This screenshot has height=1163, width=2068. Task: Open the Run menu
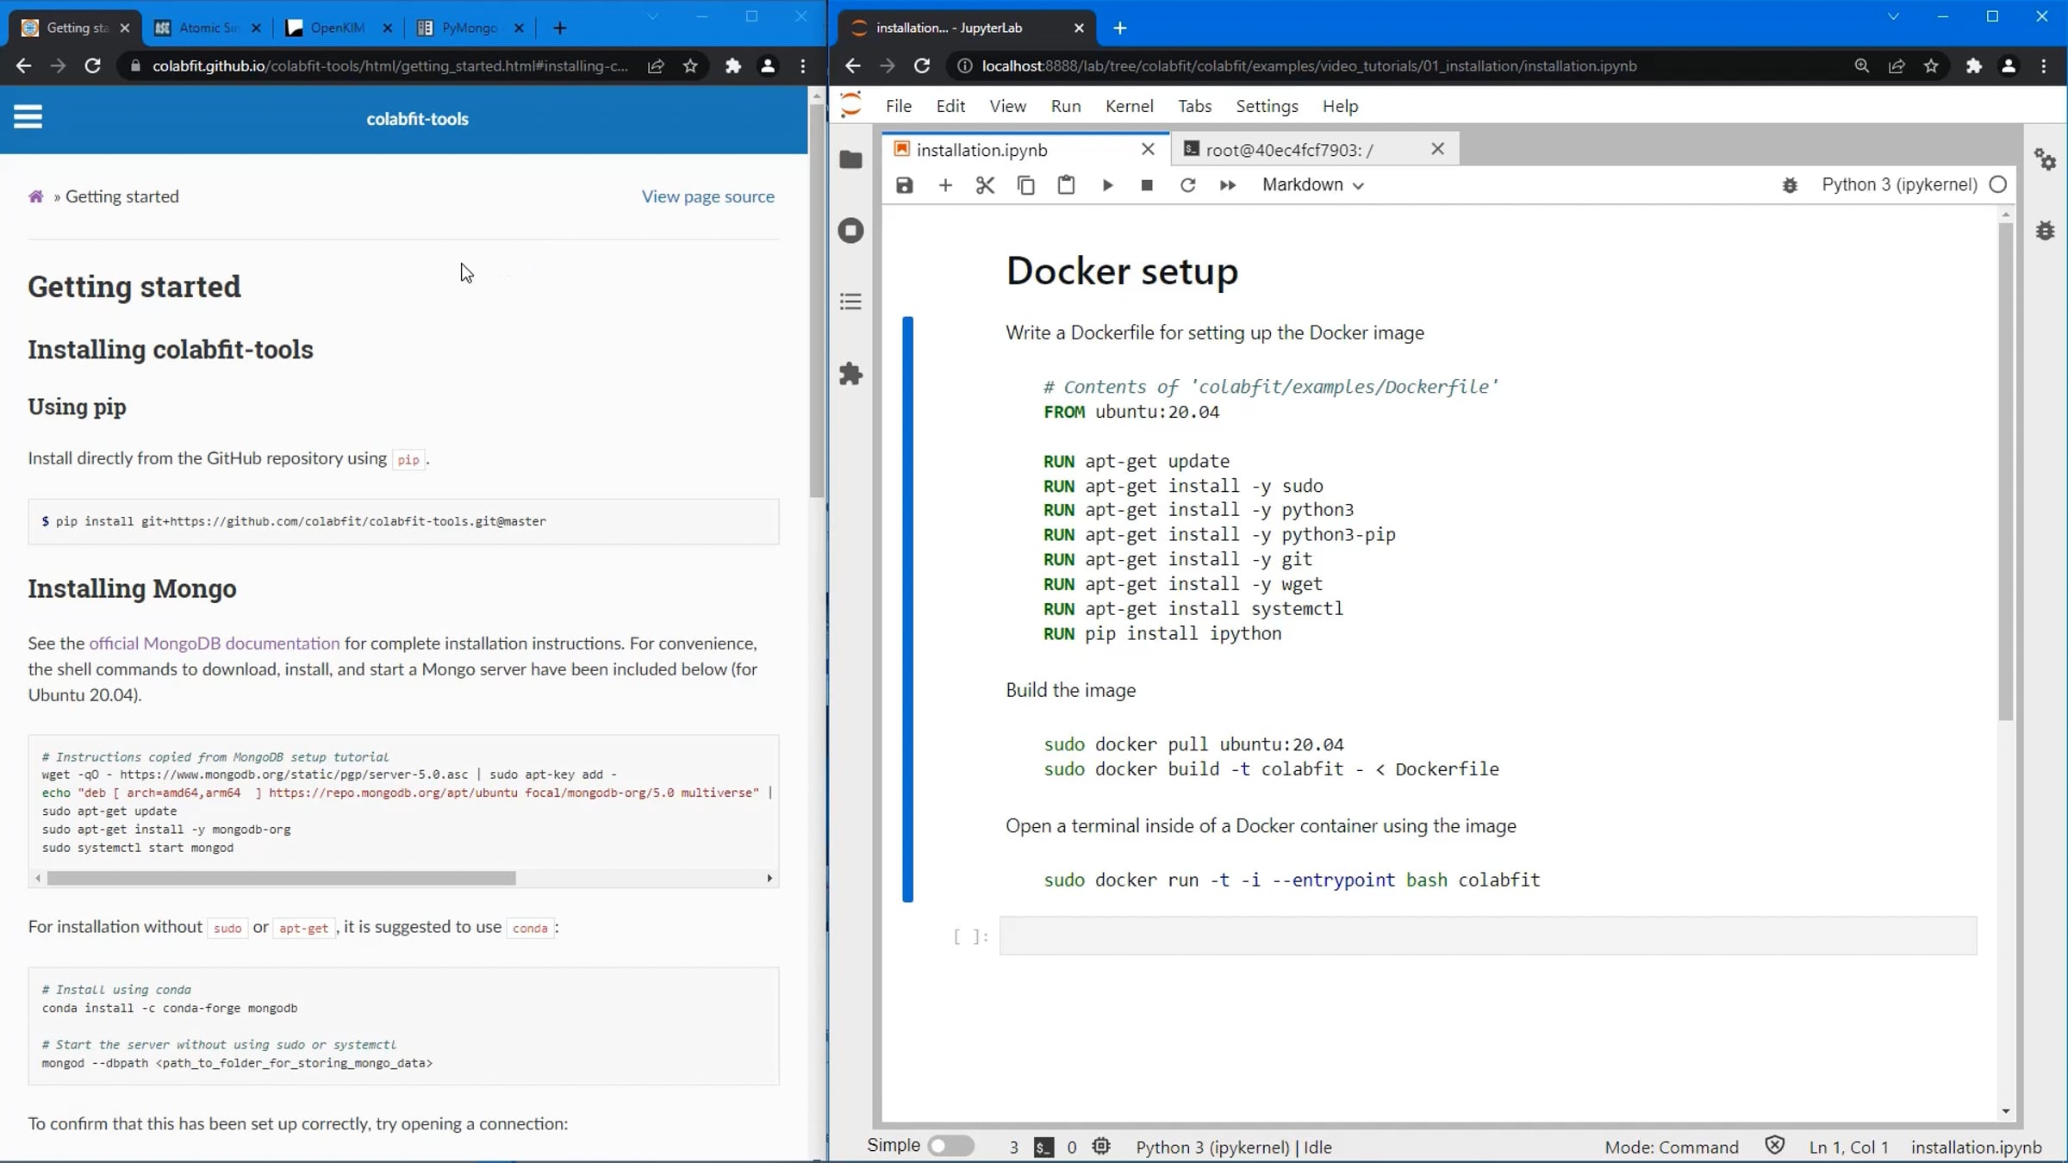pos(1066,106)
